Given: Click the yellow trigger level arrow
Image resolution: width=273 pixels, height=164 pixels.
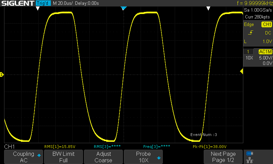Looking at the screenshot, I should click(242, 71).
